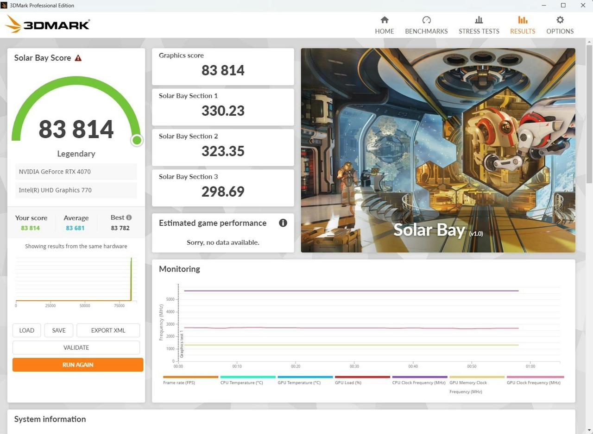Toggle the GPU Temperature legend swatch
The image size is (593, 434).
click(305, 377)
